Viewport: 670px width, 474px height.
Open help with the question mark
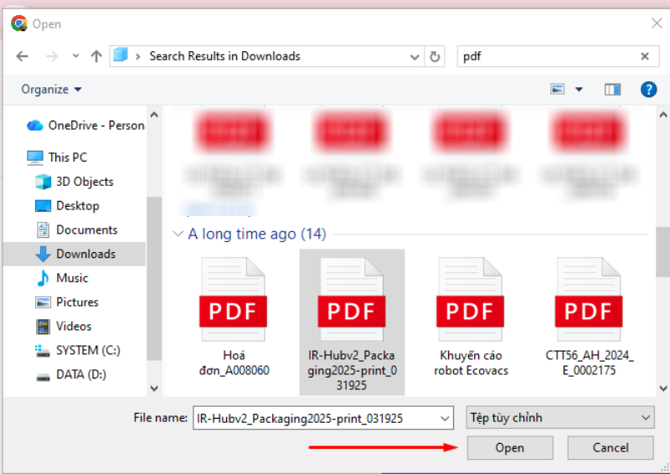point(648,90)
